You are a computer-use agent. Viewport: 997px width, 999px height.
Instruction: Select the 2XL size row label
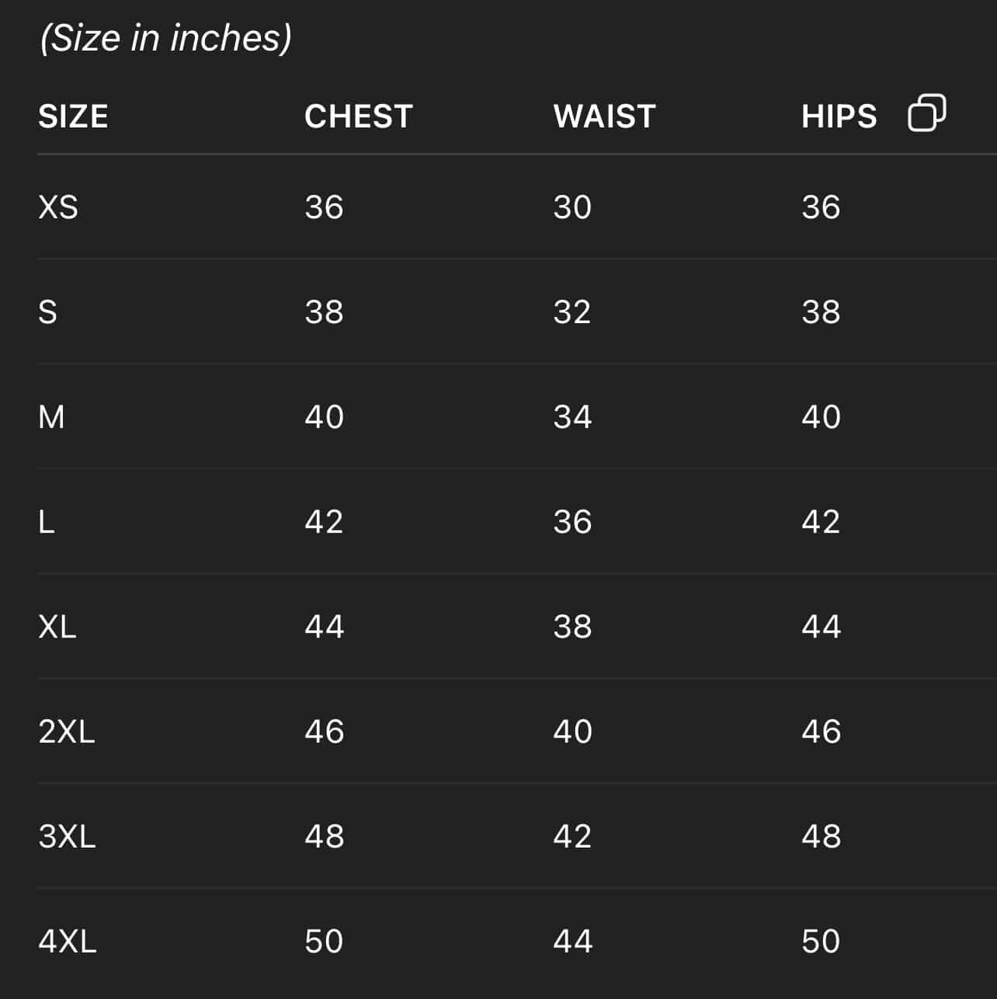67,732
